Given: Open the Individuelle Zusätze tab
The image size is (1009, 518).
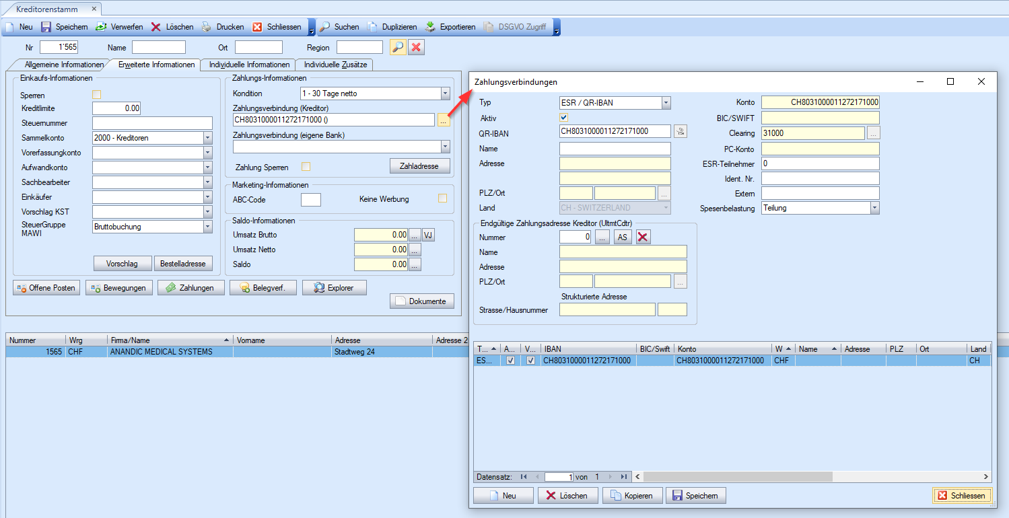Looking at the screenshot, I should 334,65.
